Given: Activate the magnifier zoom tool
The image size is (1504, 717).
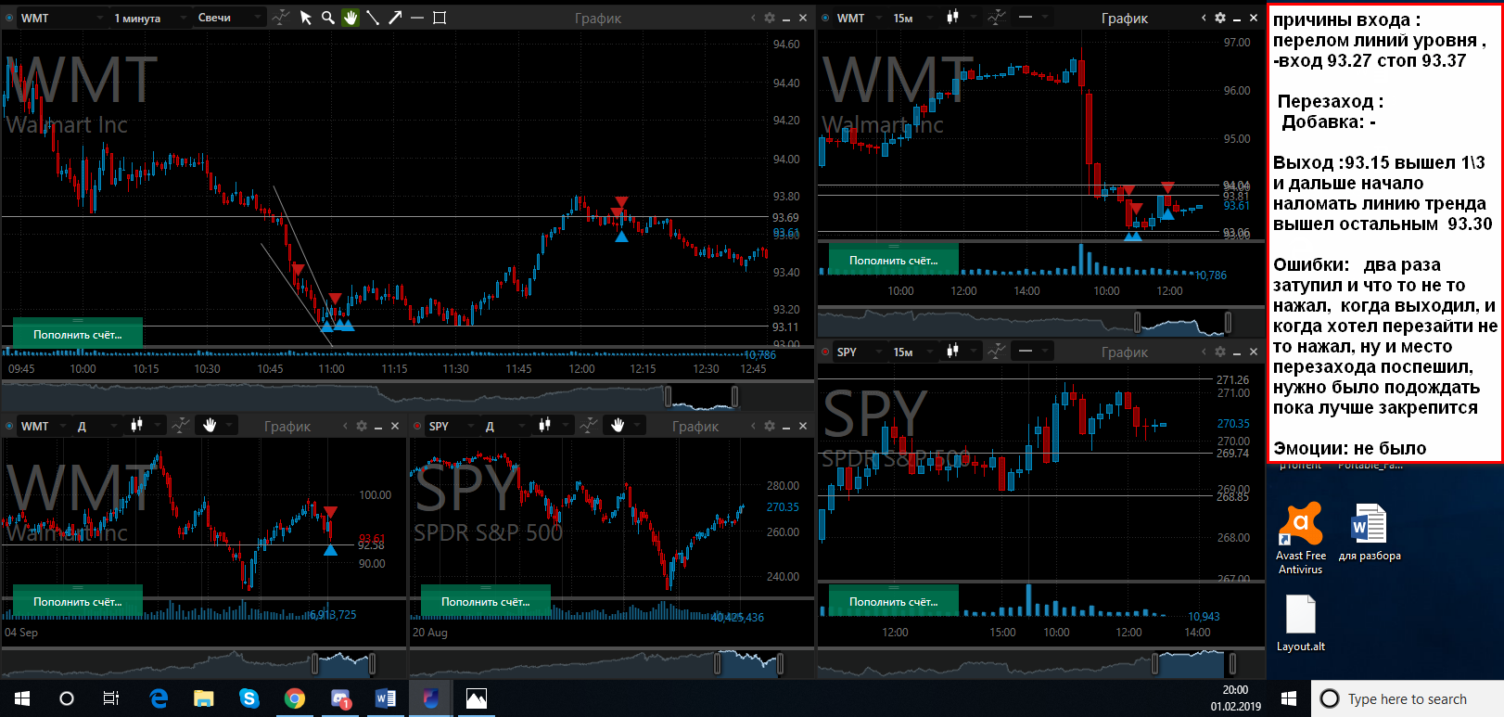Looking at the screenshot, I should click(x=328, y=18).
